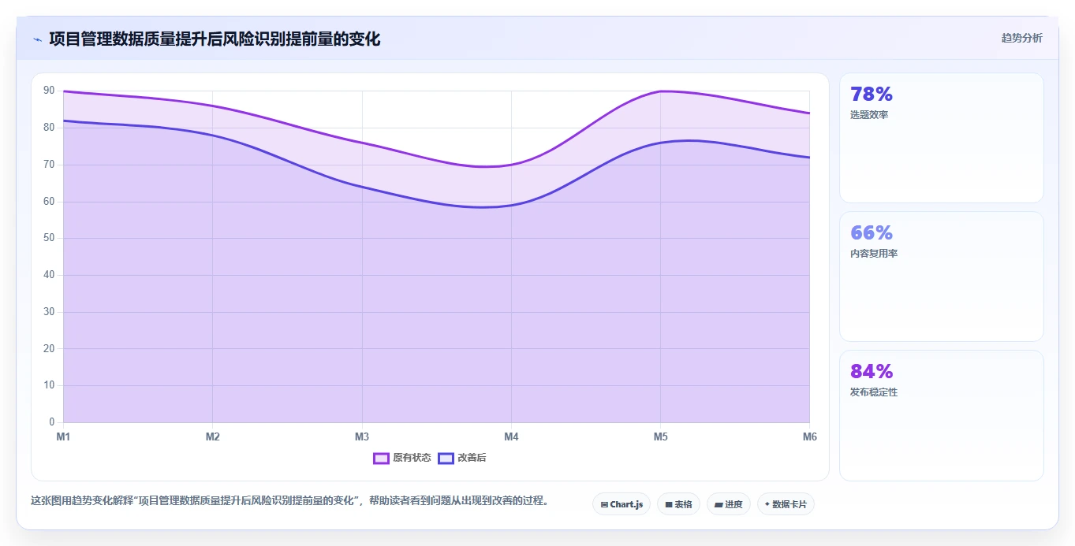Toggle the 原有状态 legend item
This screenshot has width=1075, height=546.
click(x=402, y=458)
